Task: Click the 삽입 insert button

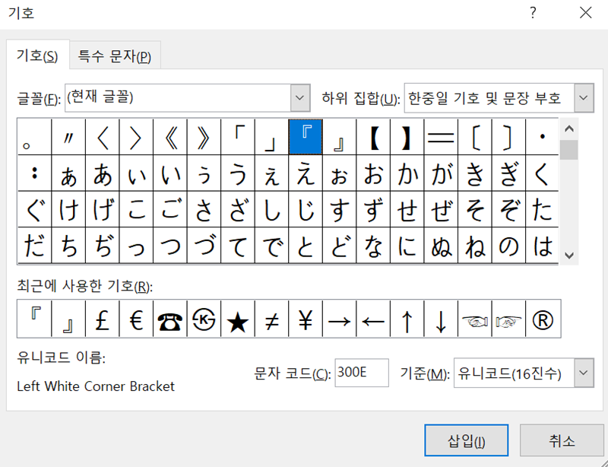Action: [x=466, y=440]
